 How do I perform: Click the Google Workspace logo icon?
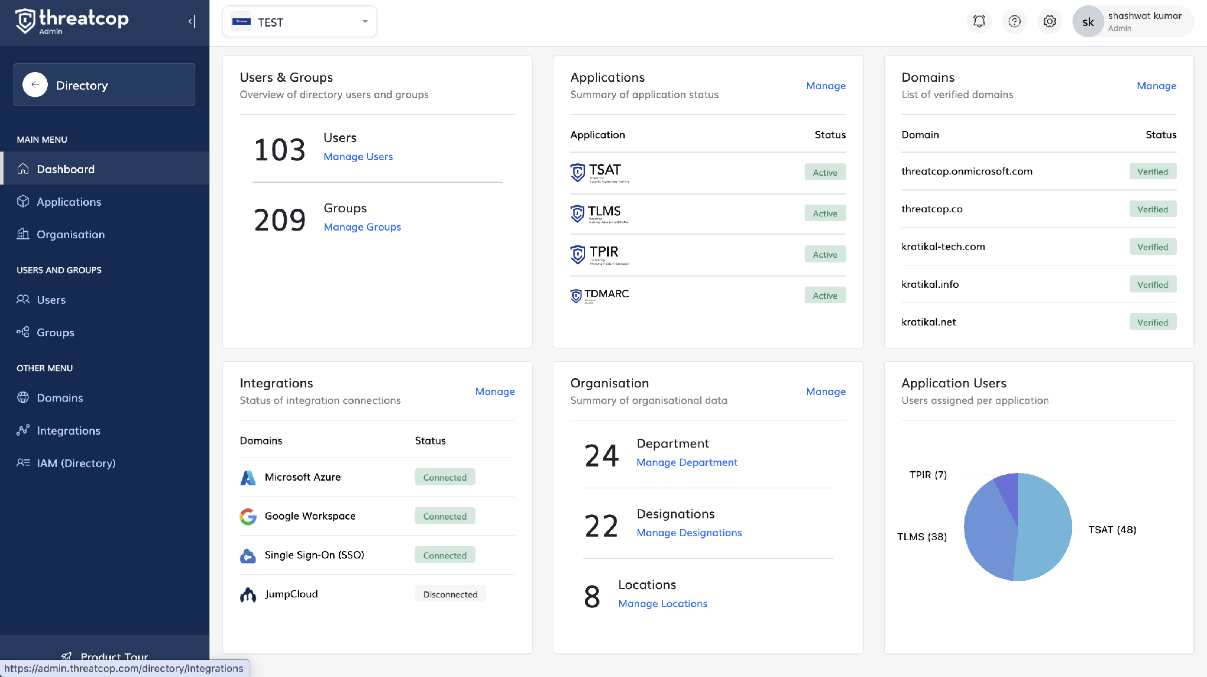pyautogui.click(x=248, y=517)
